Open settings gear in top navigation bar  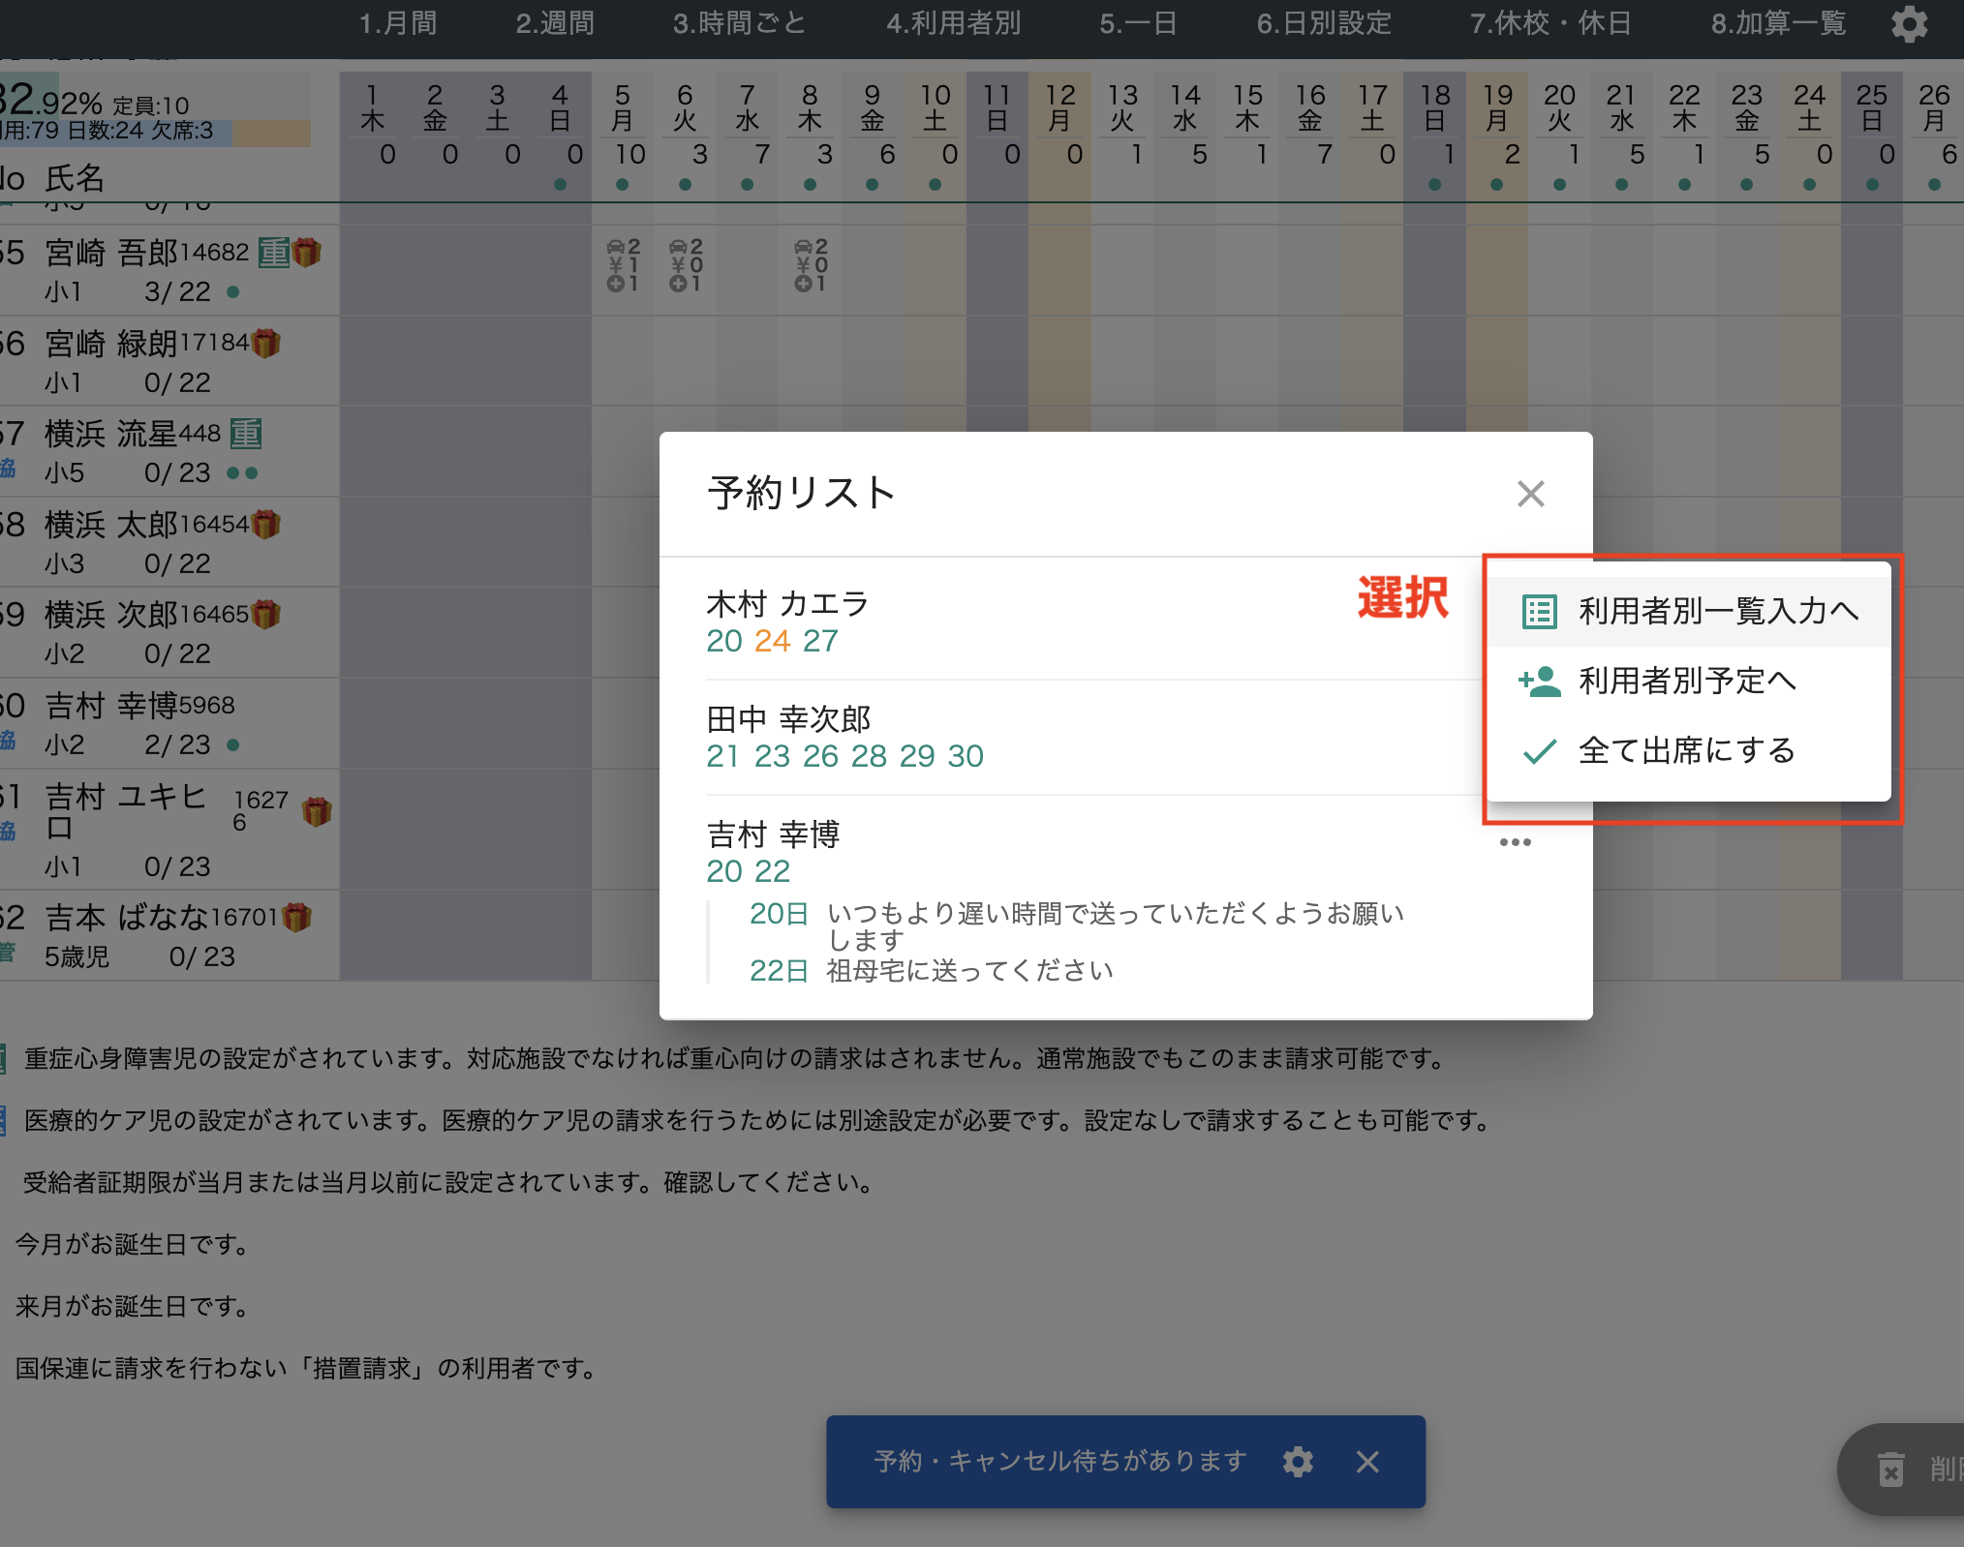(x=1909, y=24)
